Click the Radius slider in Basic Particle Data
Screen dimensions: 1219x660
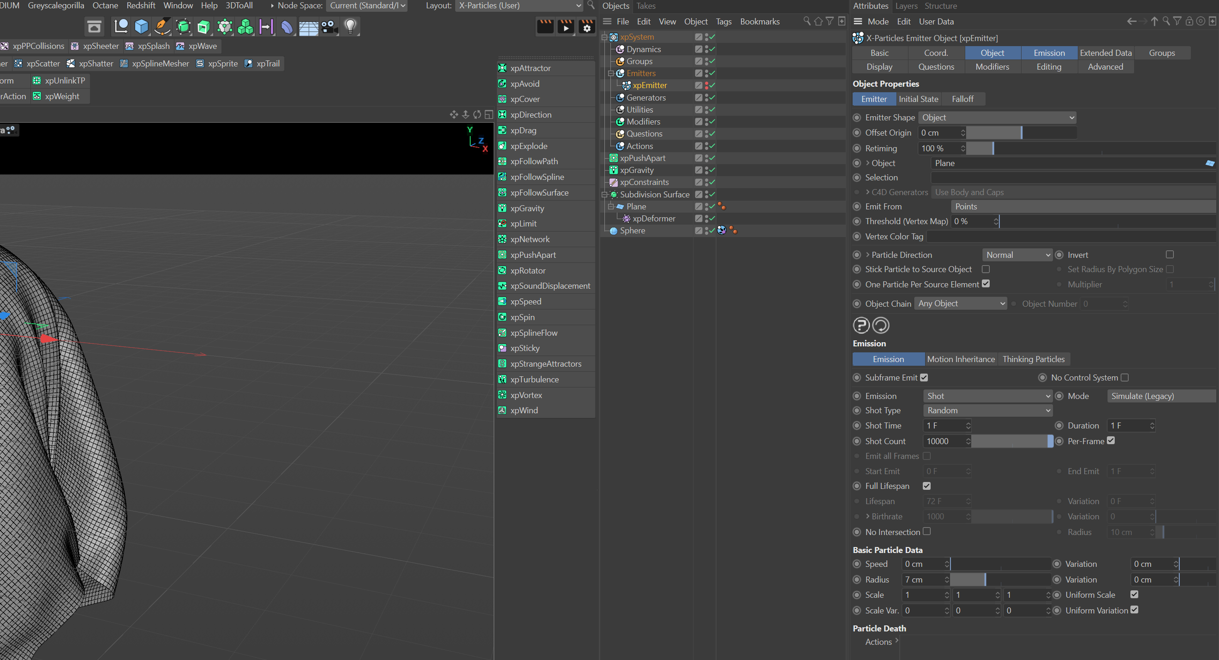point(1000,579)
